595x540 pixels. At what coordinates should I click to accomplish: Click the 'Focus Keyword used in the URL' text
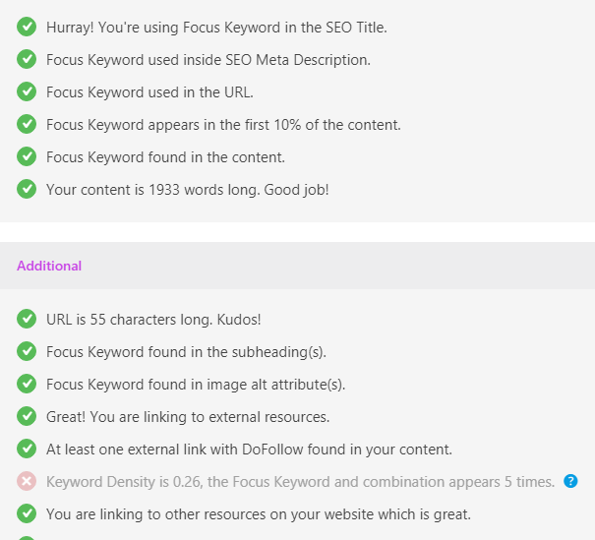149,92
